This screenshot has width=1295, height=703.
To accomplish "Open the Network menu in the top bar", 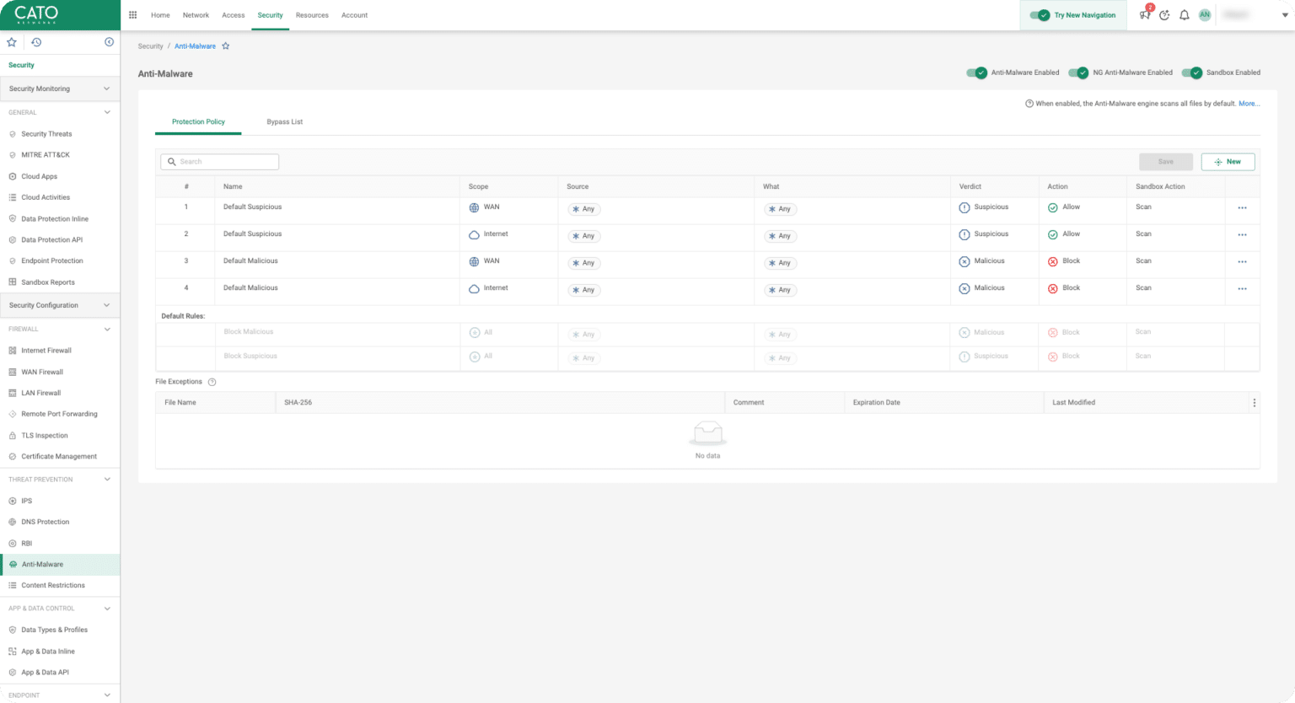I will tap(196, 14).
